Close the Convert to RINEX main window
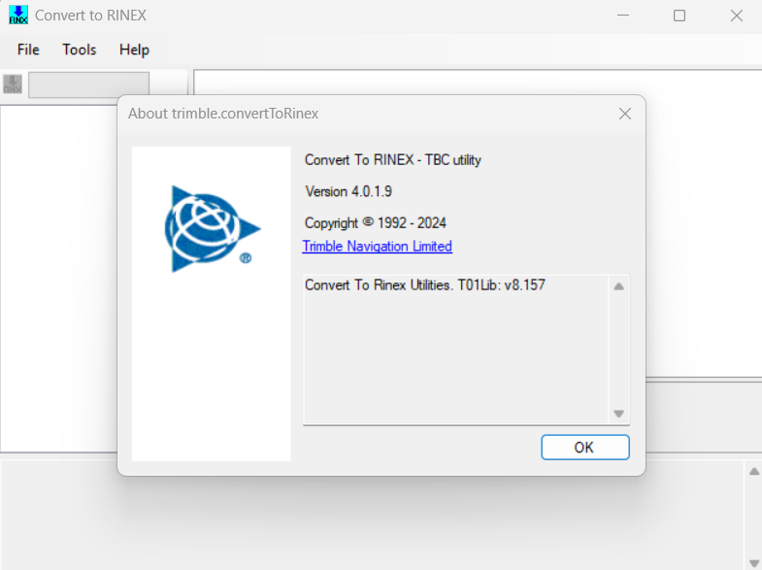 point(736,16)
